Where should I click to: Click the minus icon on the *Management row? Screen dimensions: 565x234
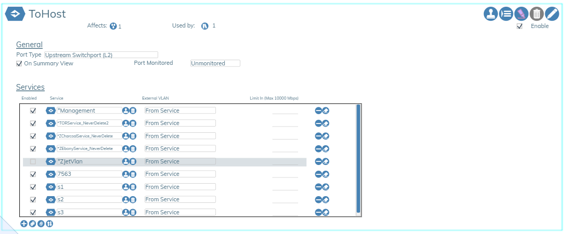point(318,111)
